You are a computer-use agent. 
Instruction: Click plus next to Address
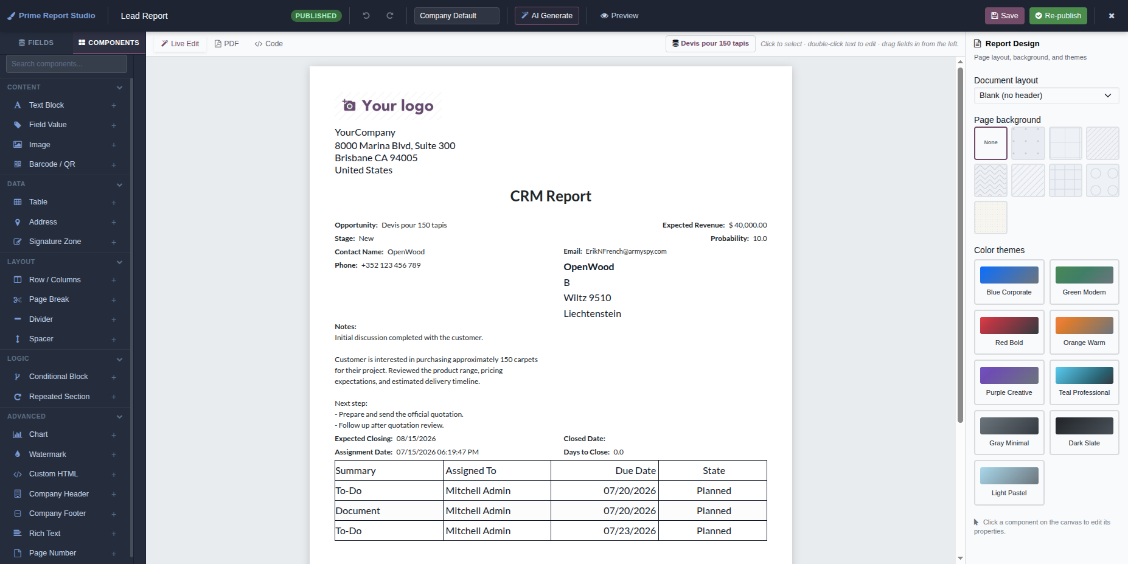click(x=114, y=222)
